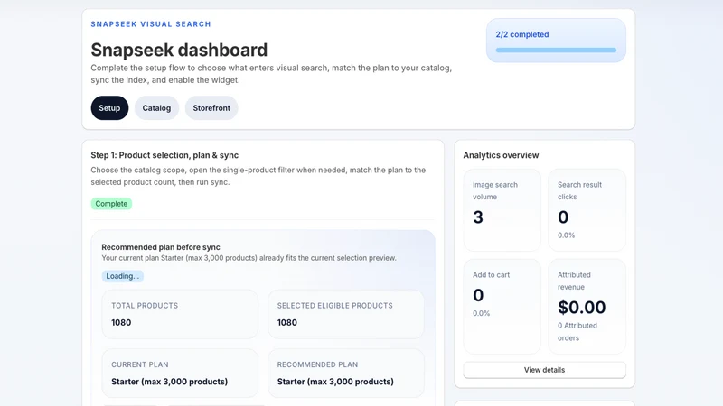
Task: Click the View details button
Action: click(x=544, y=370)
